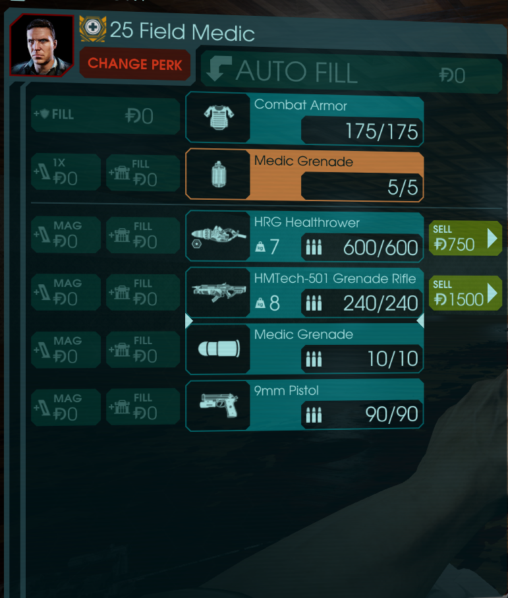Click the Change Perk button

pos(135,64)
